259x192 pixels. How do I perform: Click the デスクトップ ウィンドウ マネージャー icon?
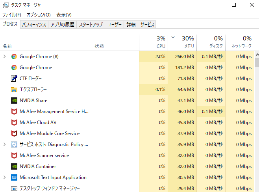pos(14,188)
